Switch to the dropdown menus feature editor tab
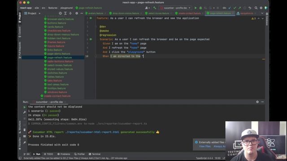287x161 pixels. click(x=124, y=13)
